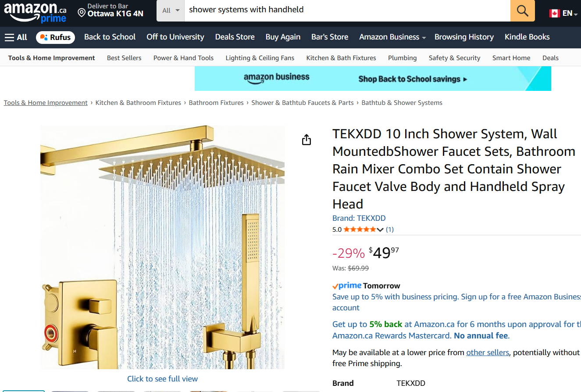The width and height of the screenshot is (581, 392).
Task: Open the rating breakdown chevron
Action: pos(380,230)
